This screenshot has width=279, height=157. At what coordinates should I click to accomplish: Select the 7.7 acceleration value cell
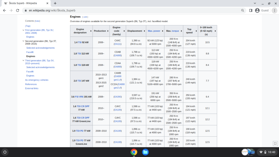[207, 81]
